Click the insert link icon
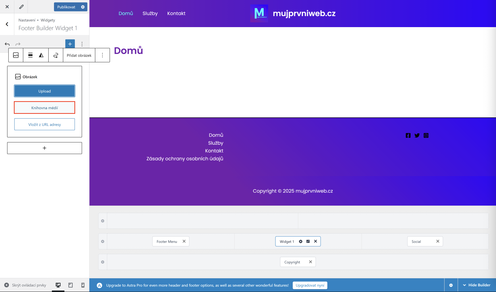This screenshot has height=292, width=496. [56, 55]
